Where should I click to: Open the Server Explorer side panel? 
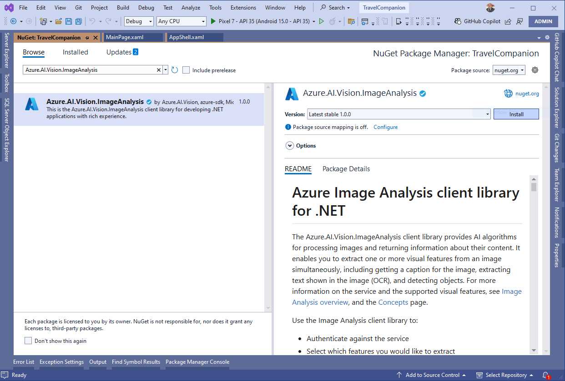(6, 50)
